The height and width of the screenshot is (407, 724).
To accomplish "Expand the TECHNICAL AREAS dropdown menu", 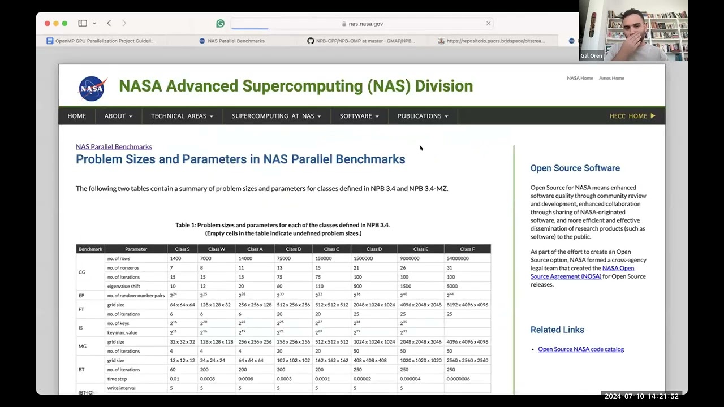I will [x=182, y=116].
